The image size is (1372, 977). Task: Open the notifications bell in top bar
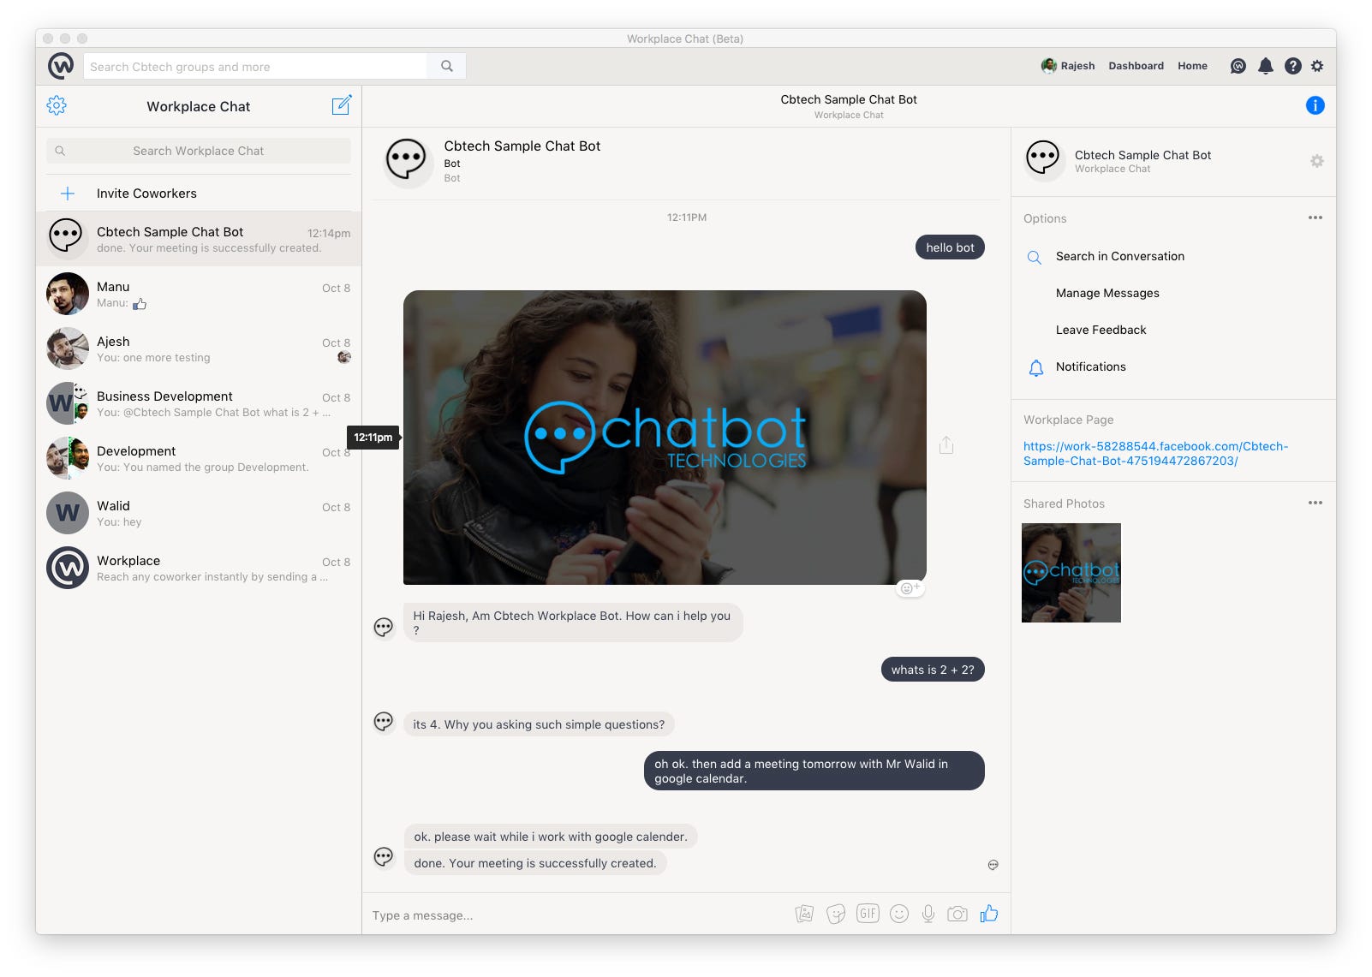1265,66
